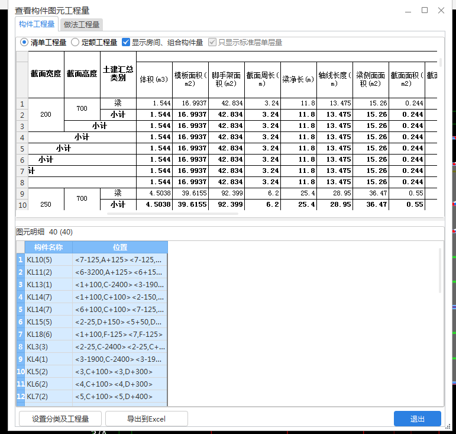Click the 梁侧面面积(m2) column header

pyautogui.click(x=370, y=80)
